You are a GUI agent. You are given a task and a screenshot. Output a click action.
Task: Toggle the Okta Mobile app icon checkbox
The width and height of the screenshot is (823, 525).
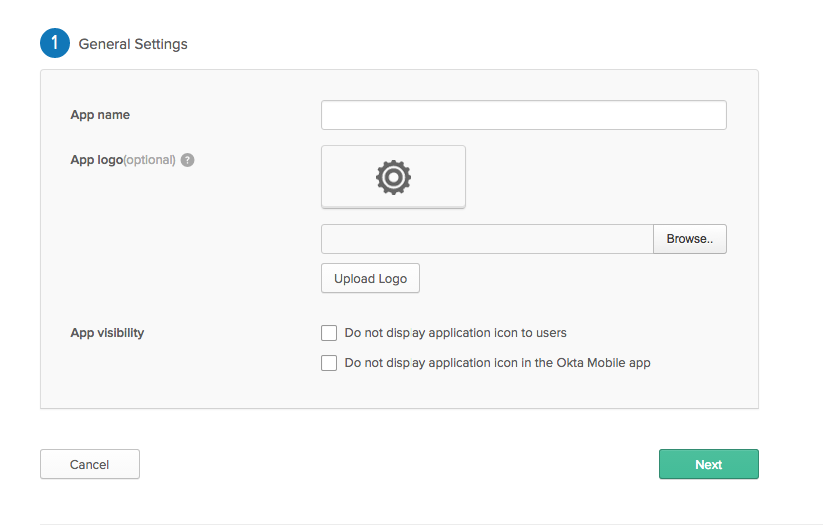[329, 363]
